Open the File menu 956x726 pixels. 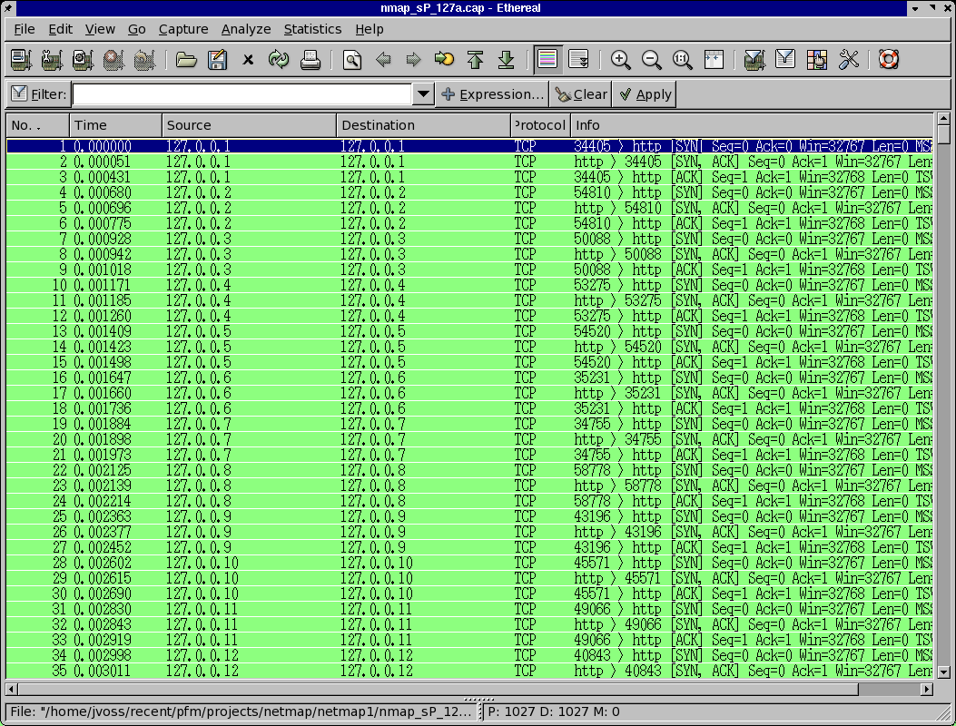point(25,29)
